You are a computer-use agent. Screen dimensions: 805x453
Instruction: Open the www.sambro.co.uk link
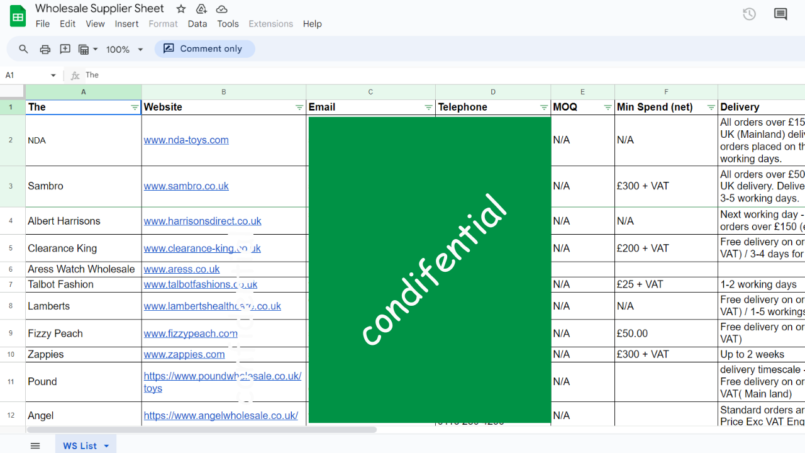[186, 186]
